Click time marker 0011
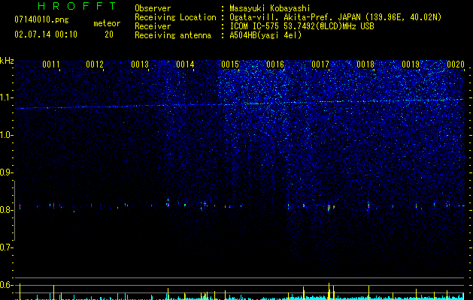Screen dimensions: 473x300 pyautogui.click(x=51, y=64)
